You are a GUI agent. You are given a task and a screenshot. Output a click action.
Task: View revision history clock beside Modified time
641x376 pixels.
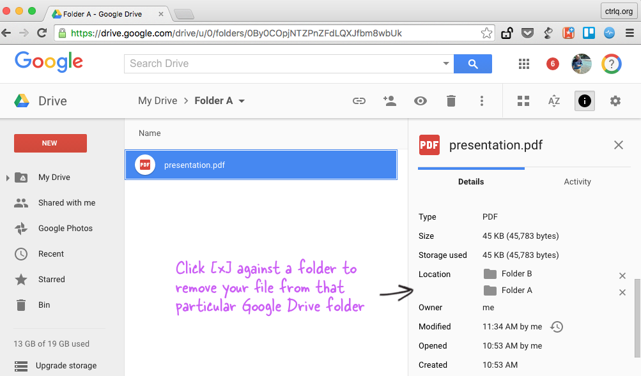tap(556, 326)
